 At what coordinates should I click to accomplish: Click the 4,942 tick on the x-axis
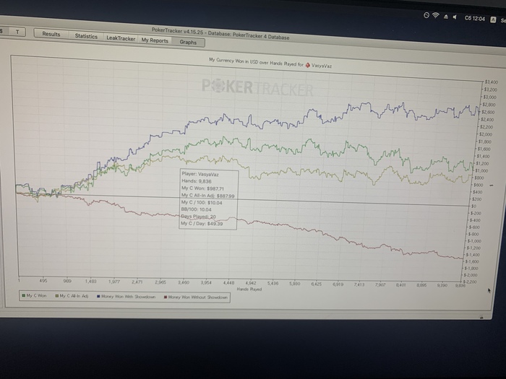(251, 283)
